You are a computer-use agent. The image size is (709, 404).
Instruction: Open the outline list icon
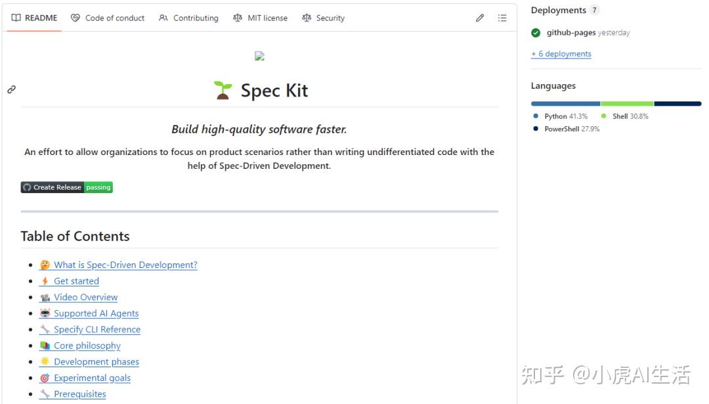click(502, 18)
